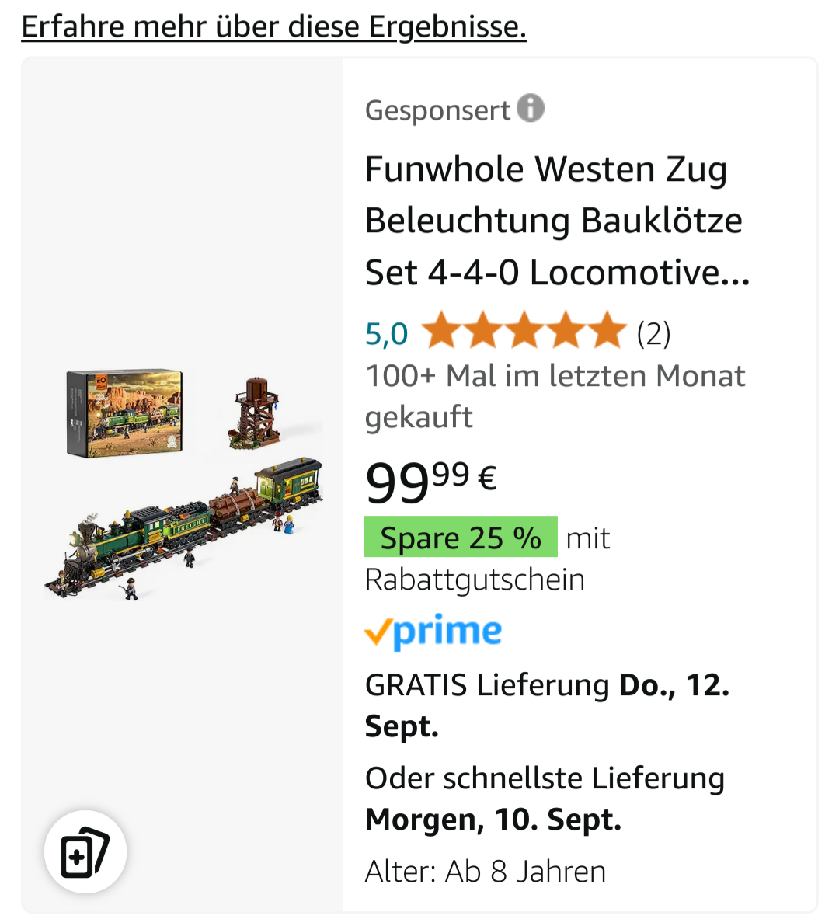Click the product box picture in the image
839x919 pixels.
click(124, 412)
